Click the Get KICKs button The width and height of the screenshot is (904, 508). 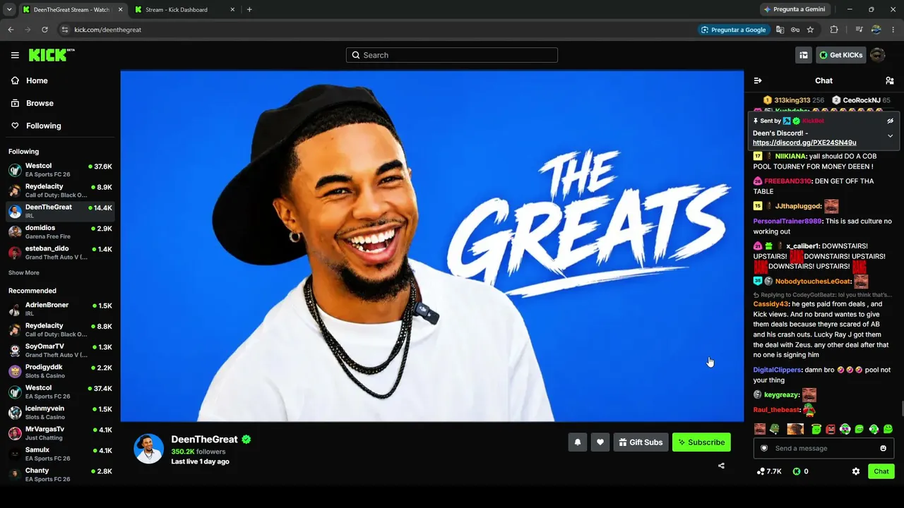[841, 55]
